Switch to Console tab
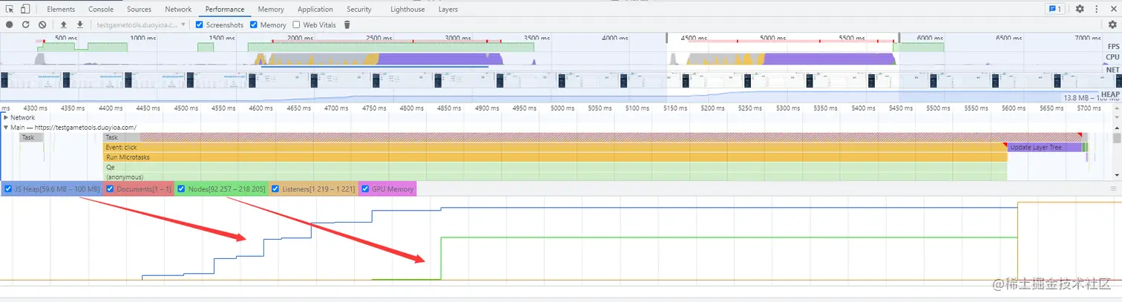The width and height of the screenshot is (1122, 302). [101, 9]
